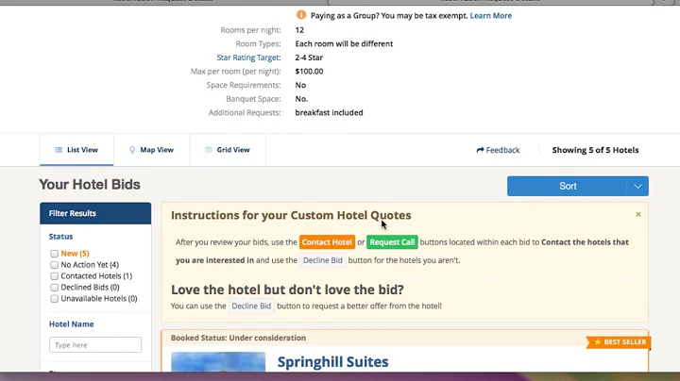Check the Declined Bids (0) filter
This screenshot has height=381, width=680.
coord(55,288)
